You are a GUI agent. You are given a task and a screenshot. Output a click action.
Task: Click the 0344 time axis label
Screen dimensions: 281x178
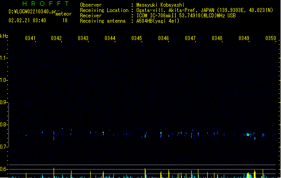click(110, 38)
